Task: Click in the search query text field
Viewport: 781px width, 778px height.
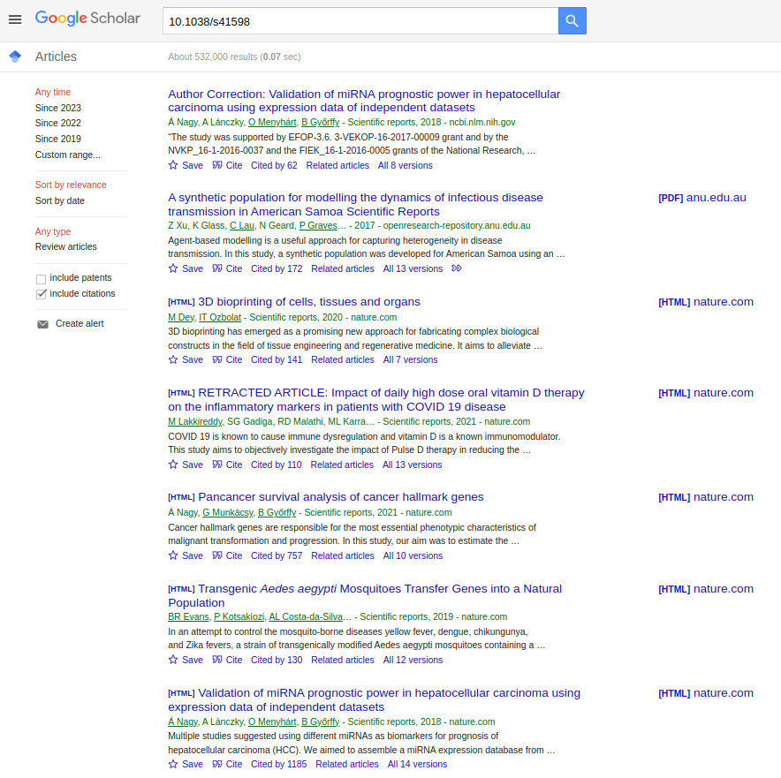Action: click(360, 20)
